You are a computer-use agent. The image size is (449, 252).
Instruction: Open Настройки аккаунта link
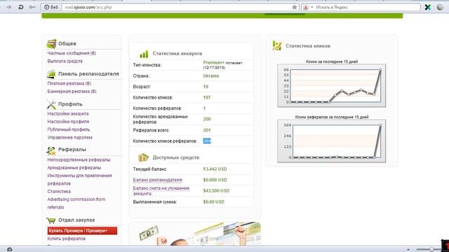pos(68,113)
